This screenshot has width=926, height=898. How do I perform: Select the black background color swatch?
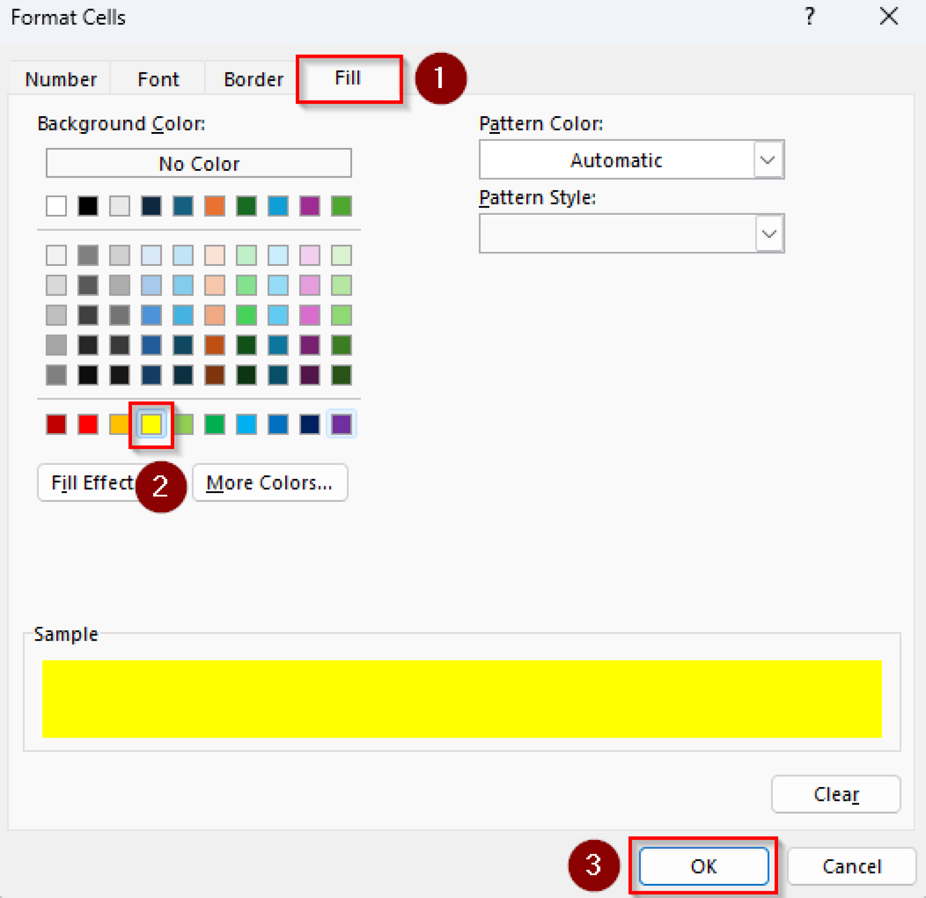87,206
